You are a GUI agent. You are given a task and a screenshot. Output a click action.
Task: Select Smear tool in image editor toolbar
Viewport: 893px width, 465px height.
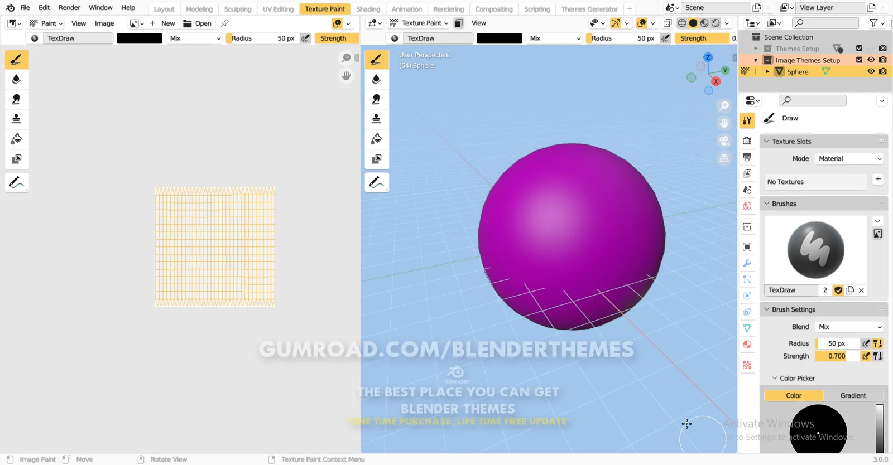(17, 99)
